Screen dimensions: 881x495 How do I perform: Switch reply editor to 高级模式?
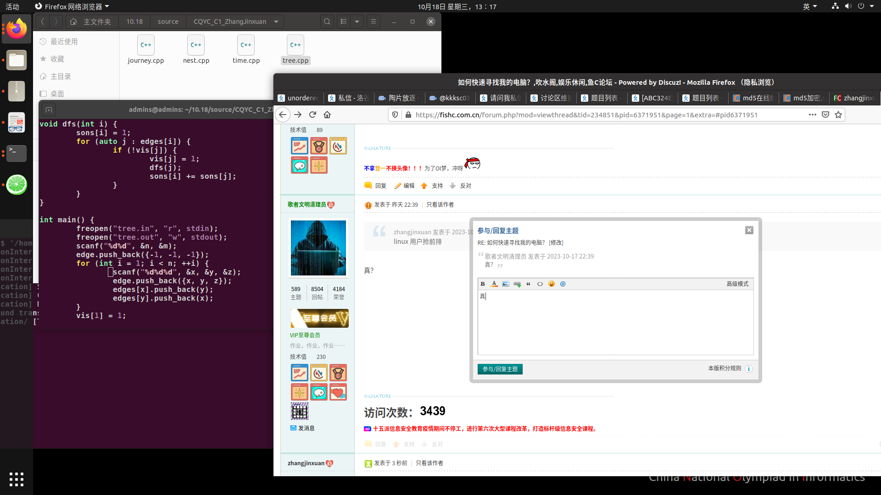click(737, 284)
